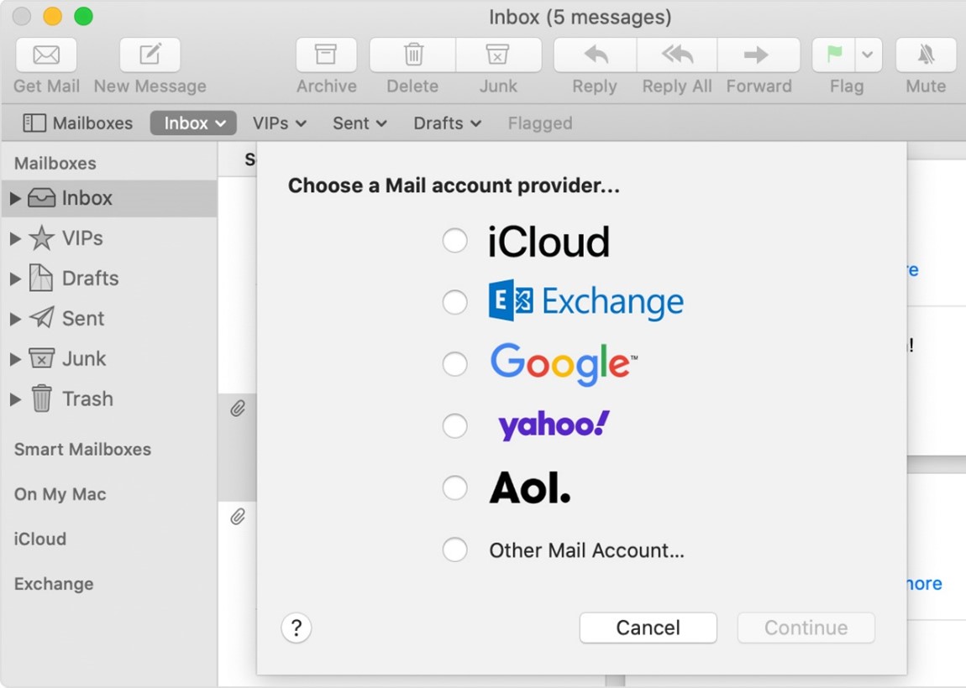Click iCloud section in sidebar
This screenshot has height=688, width=966.
pyautogui.click(x=40, y=539)
